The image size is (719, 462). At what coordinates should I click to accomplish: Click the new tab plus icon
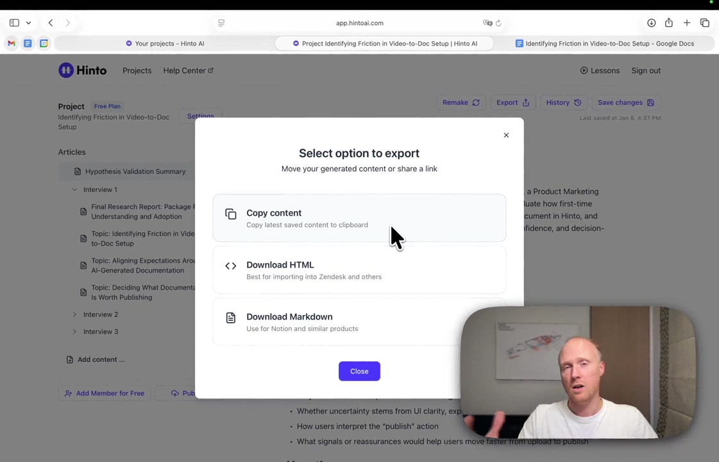(687, 23)
